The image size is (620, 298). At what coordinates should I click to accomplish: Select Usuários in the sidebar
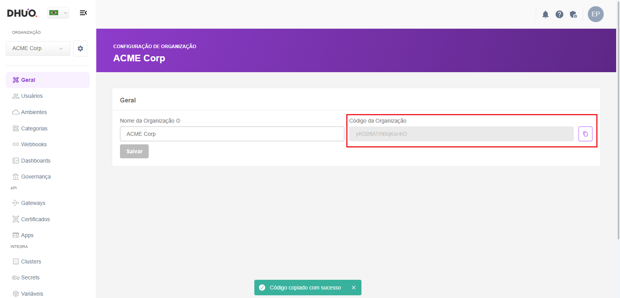click(32, 96)
